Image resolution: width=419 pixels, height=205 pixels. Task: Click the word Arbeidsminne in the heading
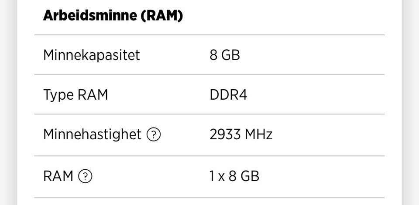[89, 16]
